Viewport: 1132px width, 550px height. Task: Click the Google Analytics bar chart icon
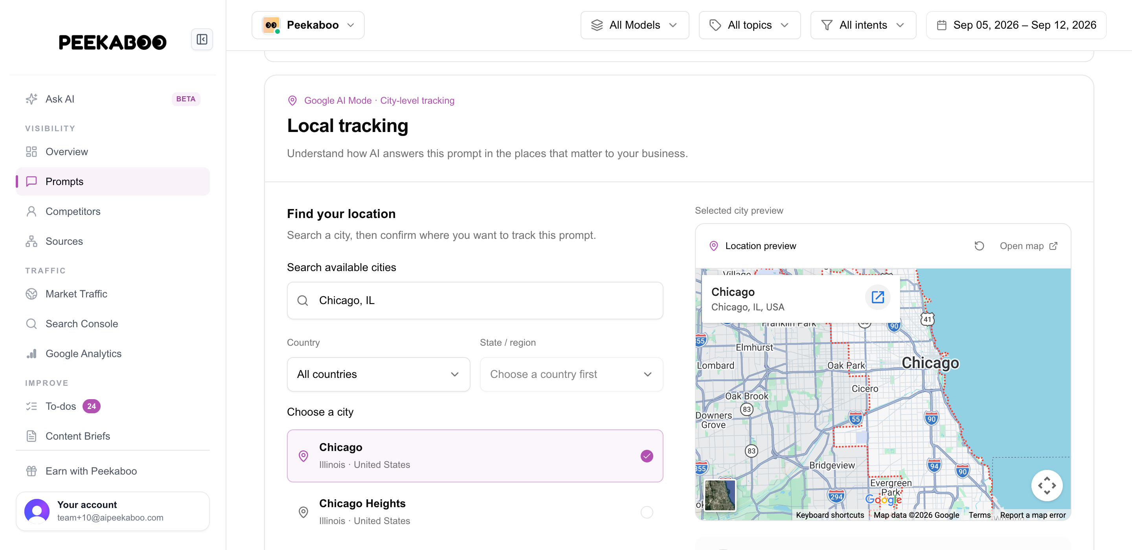tap(31, 354)
